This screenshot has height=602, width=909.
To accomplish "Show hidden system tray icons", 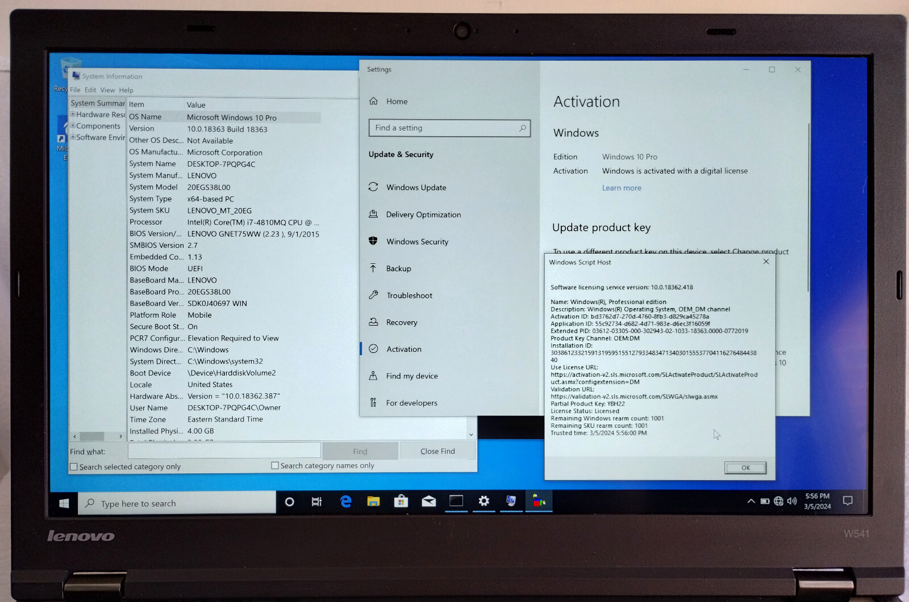I will point(751,501).
